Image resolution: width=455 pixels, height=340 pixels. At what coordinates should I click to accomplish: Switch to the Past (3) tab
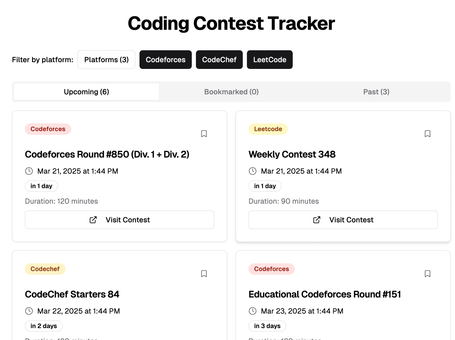click(376, 92)
